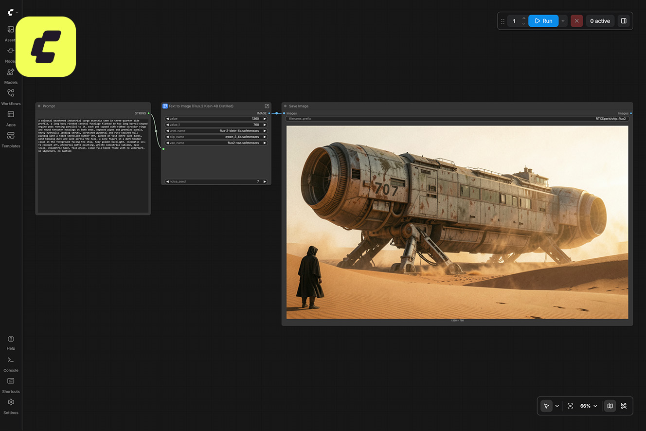646x431 pixels.
Task: Click inside the Prompt text area
Action: click(93, 165)
